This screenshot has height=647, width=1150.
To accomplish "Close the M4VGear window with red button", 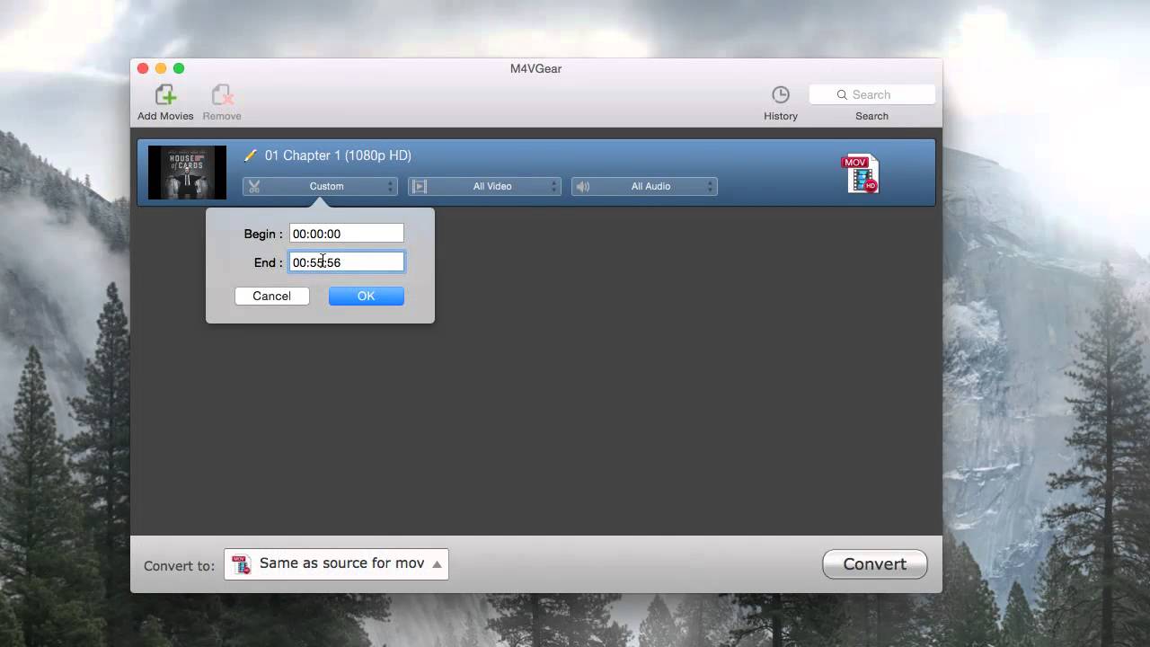I will tap(143, 68).
